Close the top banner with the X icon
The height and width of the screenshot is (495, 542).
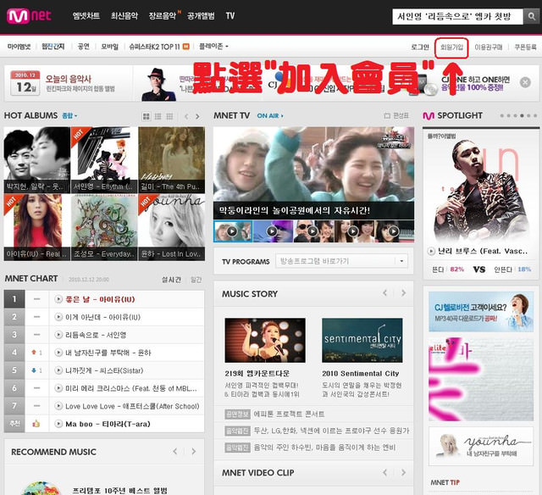[525, 82]
